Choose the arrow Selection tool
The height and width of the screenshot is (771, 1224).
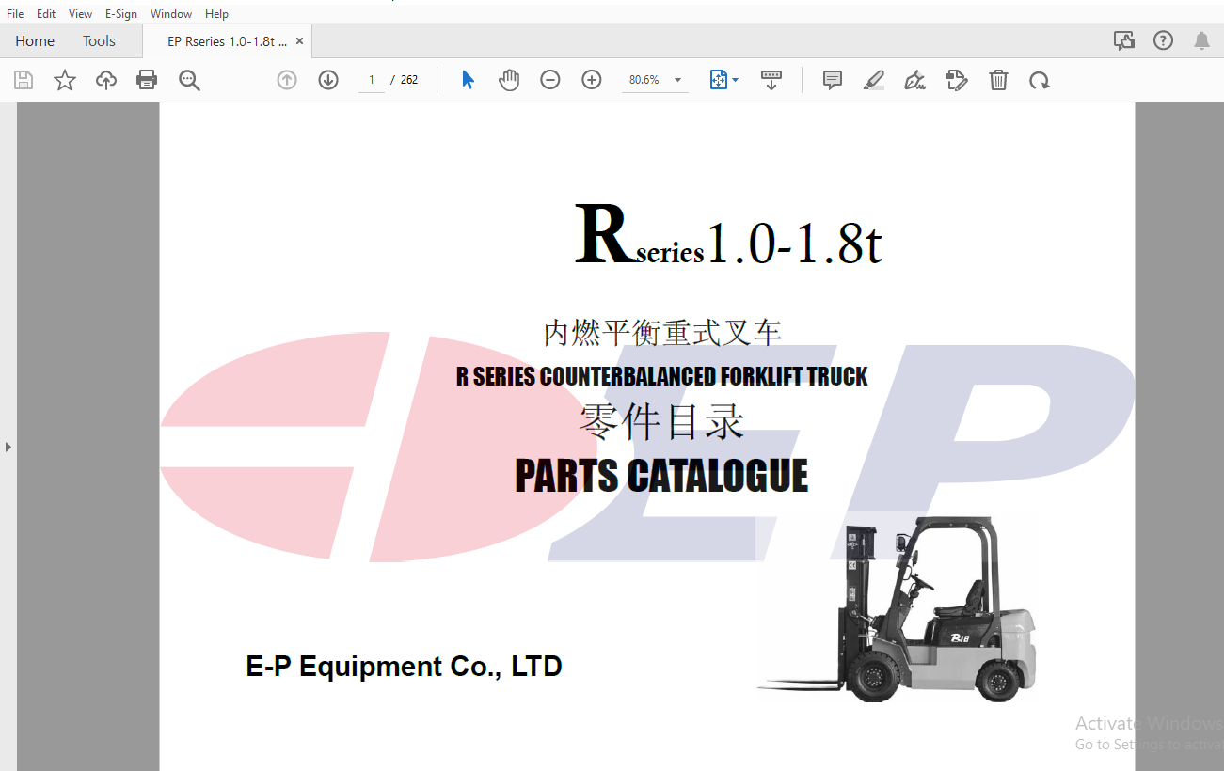468,80
